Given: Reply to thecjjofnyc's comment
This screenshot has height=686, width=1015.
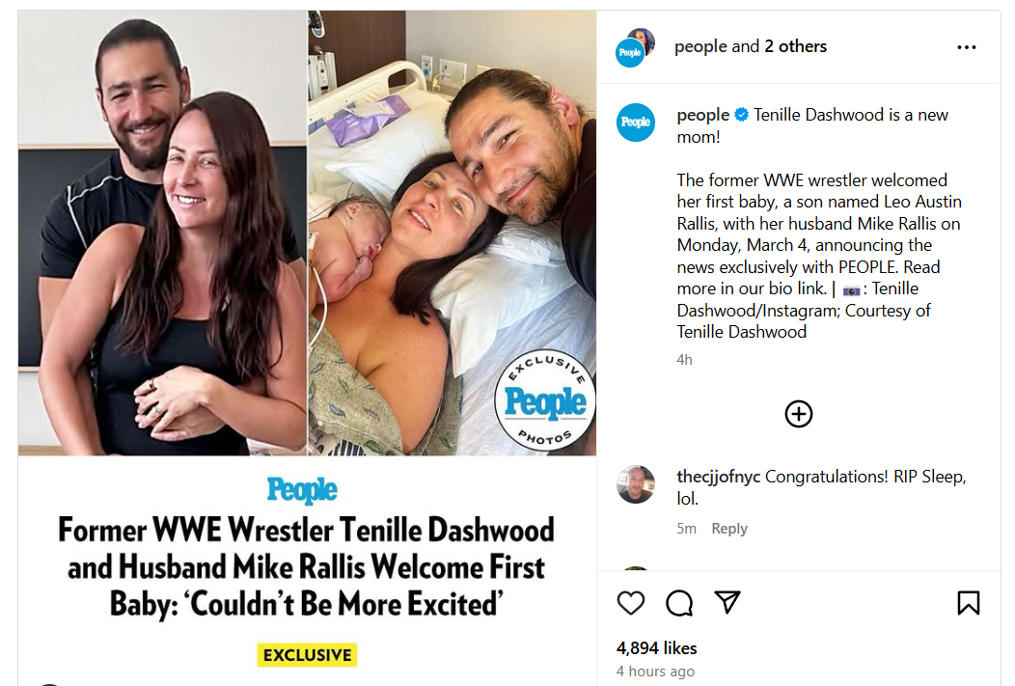Looking at the screenshot, I should (729, 529).
